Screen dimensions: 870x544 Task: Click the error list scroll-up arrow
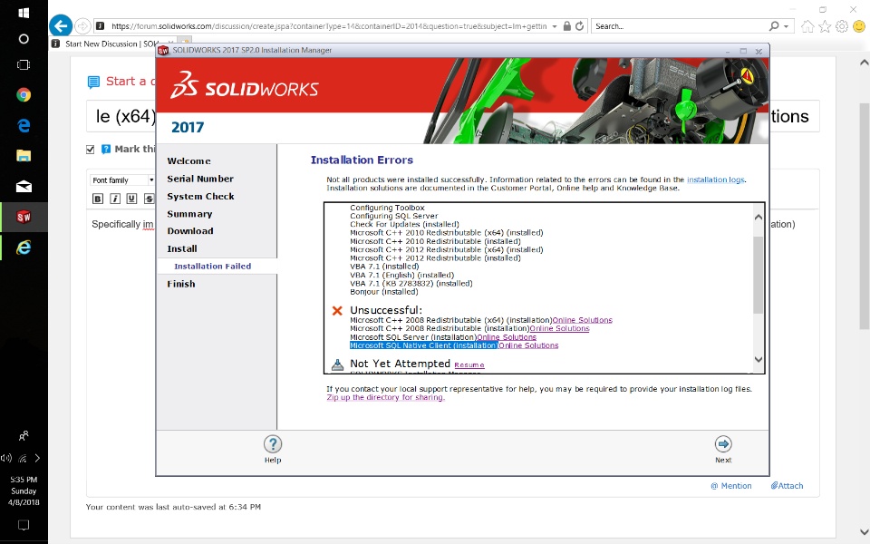[758, 217]
